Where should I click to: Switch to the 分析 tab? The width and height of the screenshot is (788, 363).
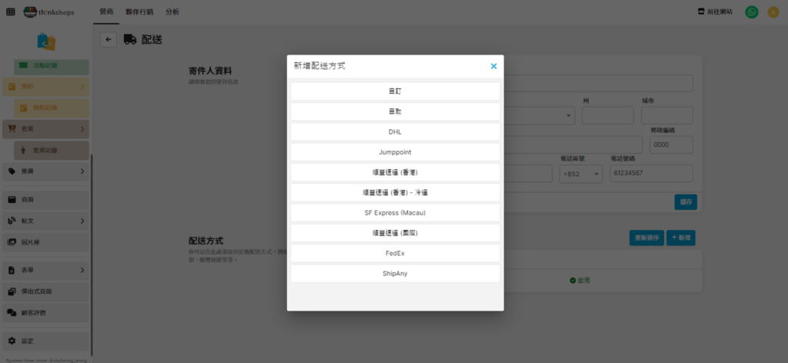[x=172, y=12]
